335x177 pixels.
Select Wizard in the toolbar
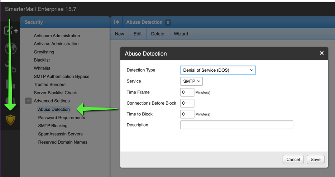point(181,34)
